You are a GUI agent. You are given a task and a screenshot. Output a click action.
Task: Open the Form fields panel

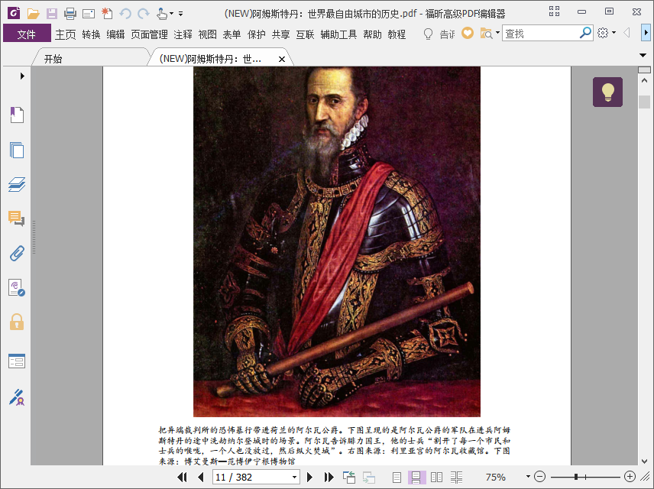(17, 361)
